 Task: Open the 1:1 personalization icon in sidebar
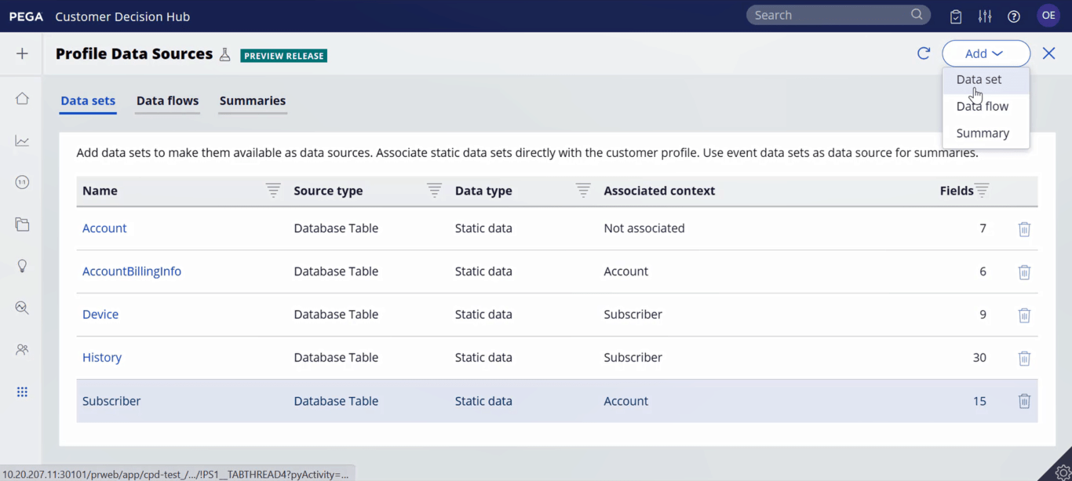click(x=21, y=181)
